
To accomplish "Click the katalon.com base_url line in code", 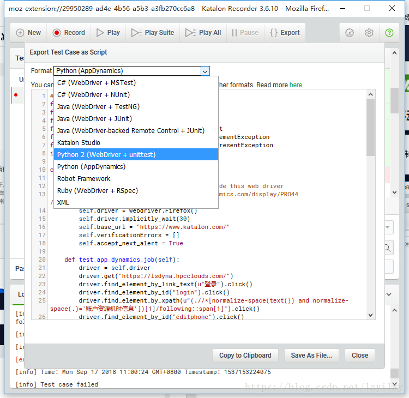I will 154,227.
